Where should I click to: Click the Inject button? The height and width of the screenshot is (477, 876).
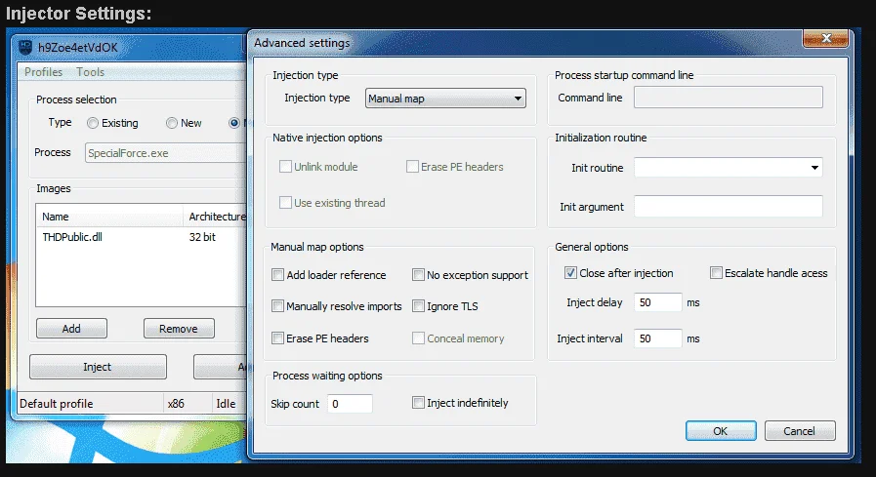pyautogui.click(x=98, y=367)
